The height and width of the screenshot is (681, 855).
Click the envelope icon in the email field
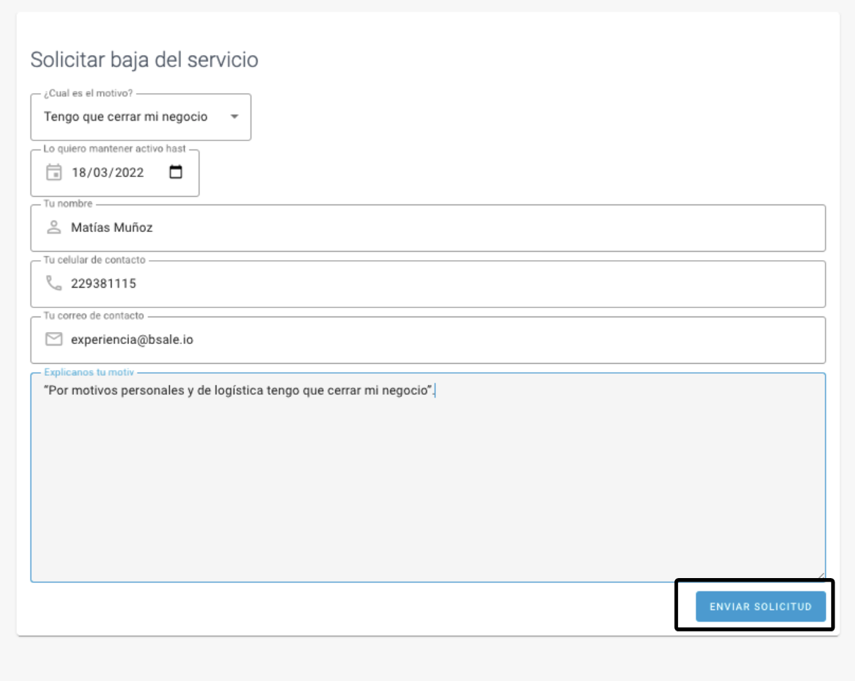click(x=54, y=339)
